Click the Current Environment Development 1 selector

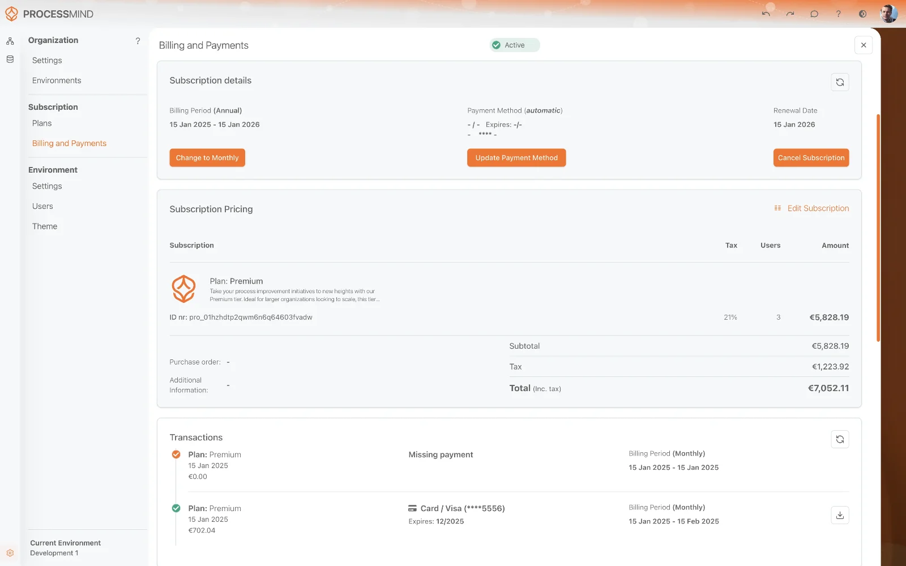click(66, 548)
